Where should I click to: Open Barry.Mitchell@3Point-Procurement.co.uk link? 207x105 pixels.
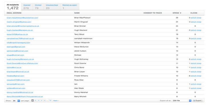click(x=25, y=96)
